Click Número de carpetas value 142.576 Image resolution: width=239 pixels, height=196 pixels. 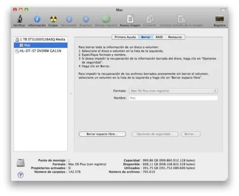[74, 172]
